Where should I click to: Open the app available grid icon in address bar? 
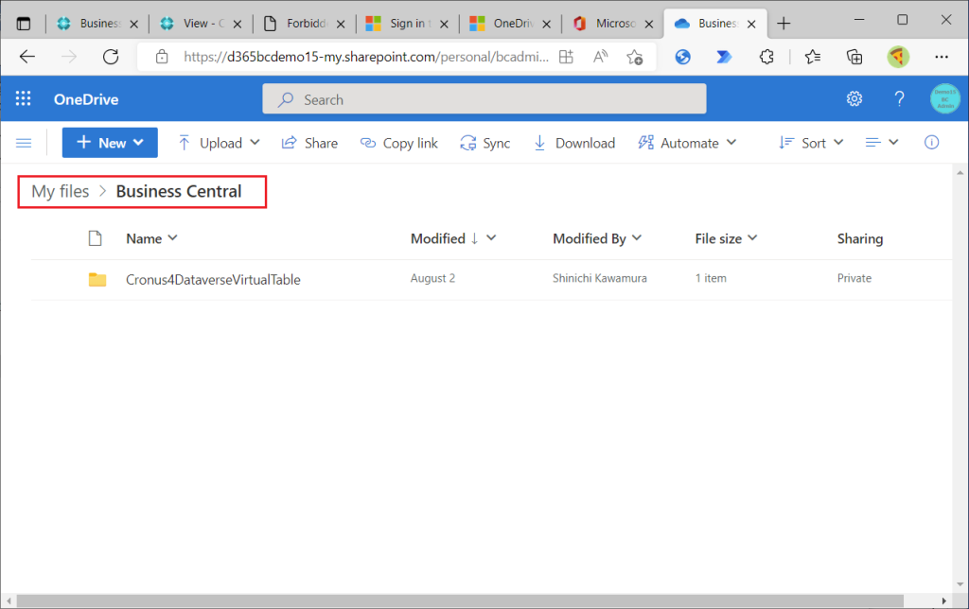[x=566, y=57]
